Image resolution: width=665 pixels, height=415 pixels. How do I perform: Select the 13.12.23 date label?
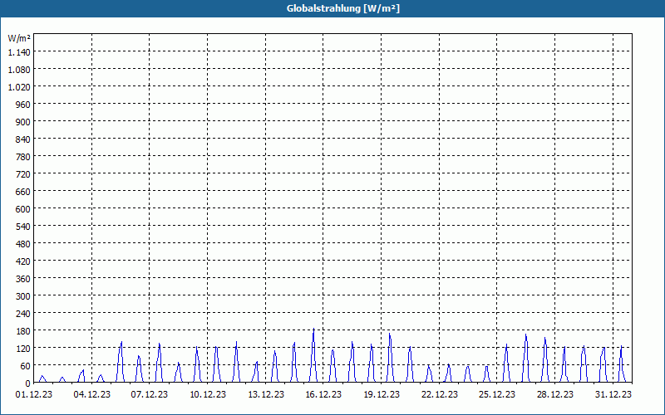(266, 394)
